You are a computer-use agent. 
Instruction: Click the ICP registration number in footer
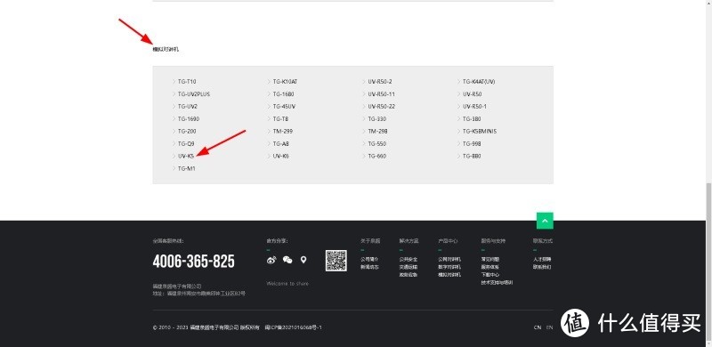[x=294, y=327]
